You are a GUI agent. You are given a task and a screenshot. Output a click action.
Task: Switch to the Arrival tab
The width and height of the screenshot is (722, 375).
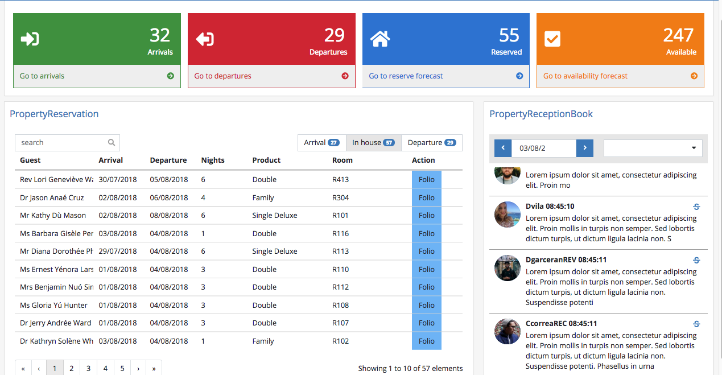(321, 143)
